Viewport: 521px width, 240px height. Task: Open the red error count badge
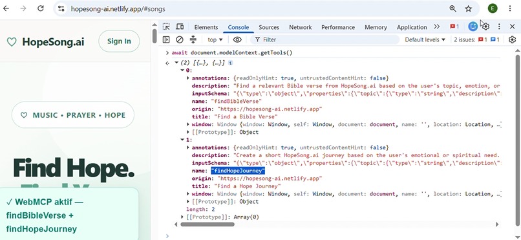coord(454,27)
